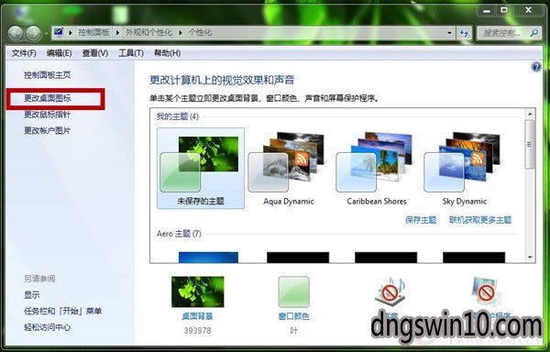This screenshot has height=352, width=550.
Task: Close the personalization window
Action: tap(529, 10)
